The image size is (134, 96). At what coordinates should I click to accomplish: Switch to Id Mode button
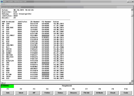tap(100, 93)
